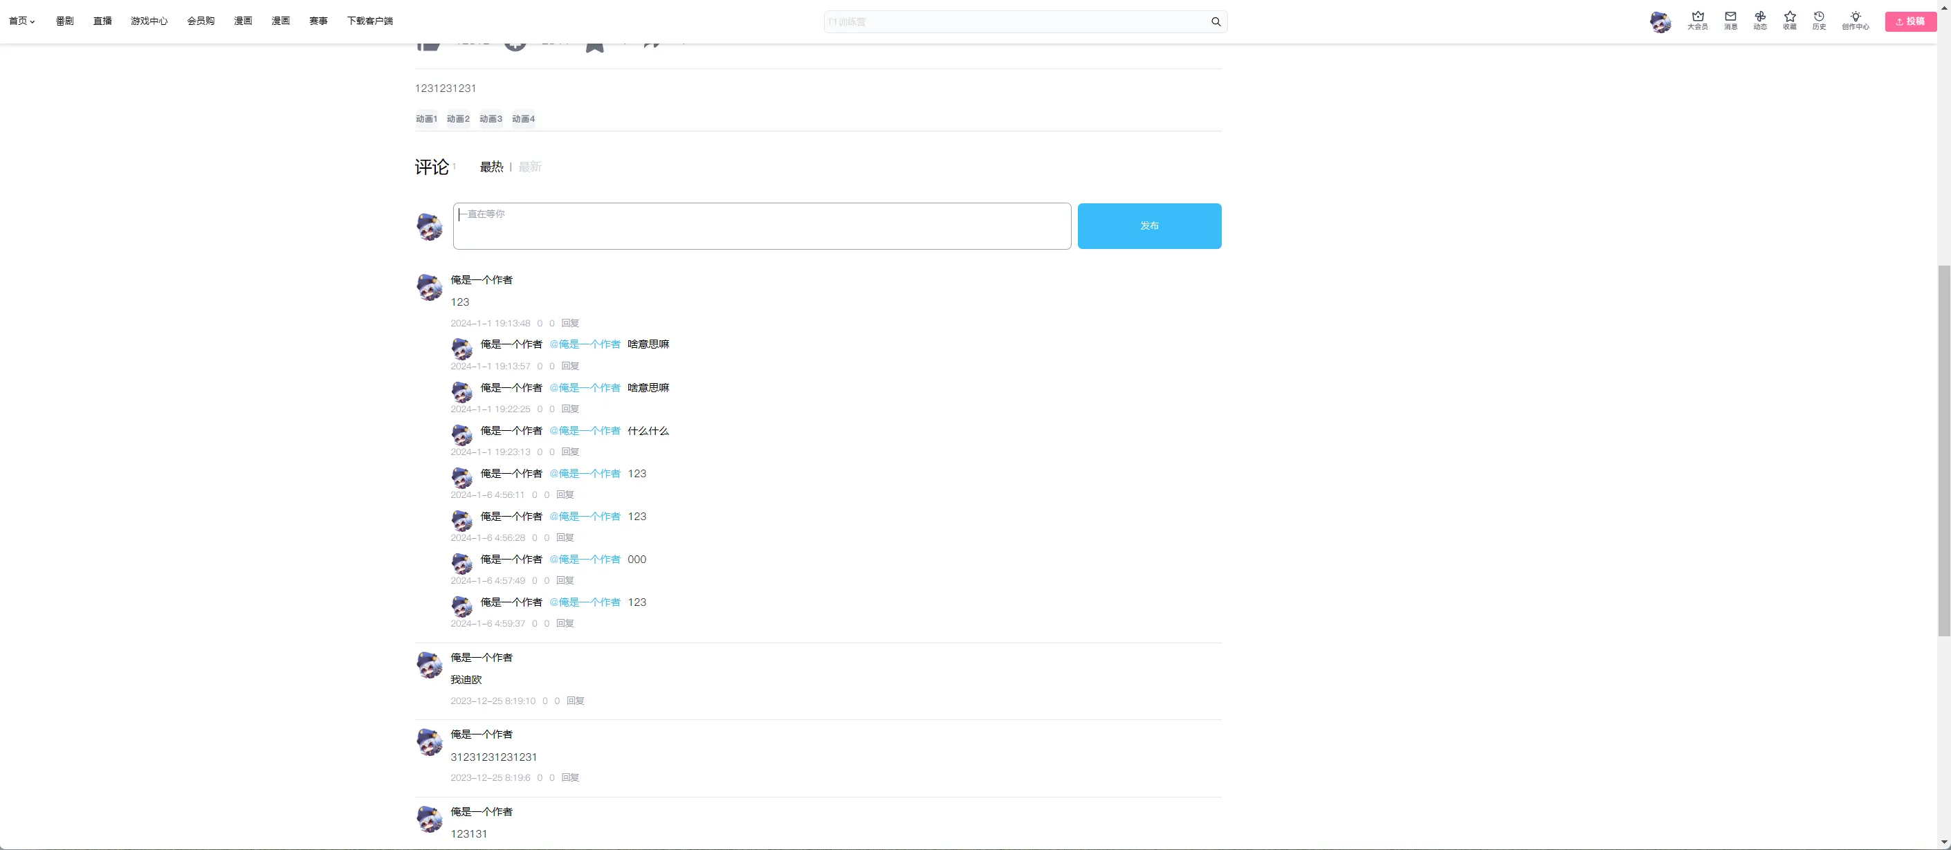Click the scrollbar down arrow
The image size is (1951, 850).
pos(1943,842)
